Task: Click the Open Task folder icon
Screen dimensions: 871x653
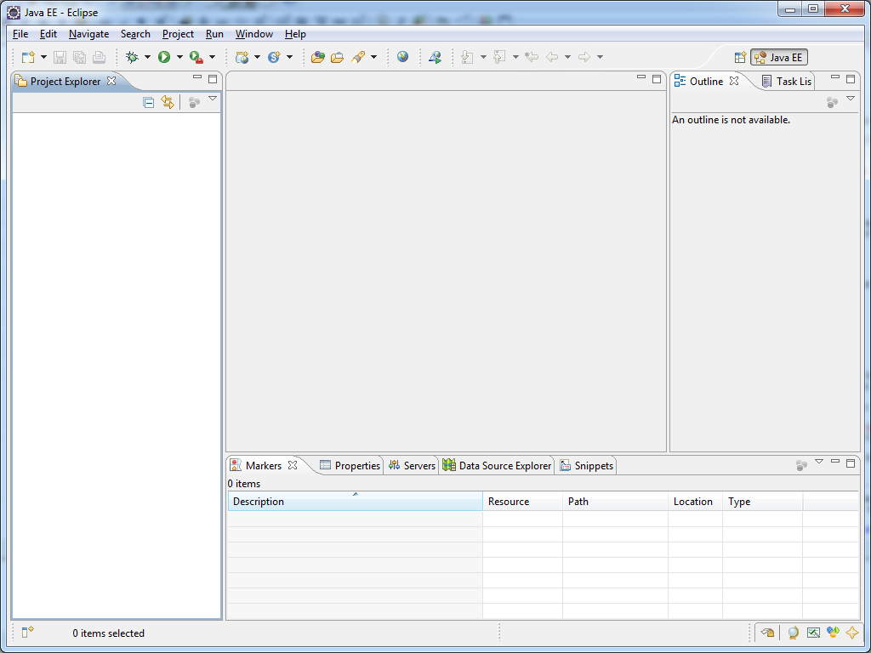Action: point(337,57)
